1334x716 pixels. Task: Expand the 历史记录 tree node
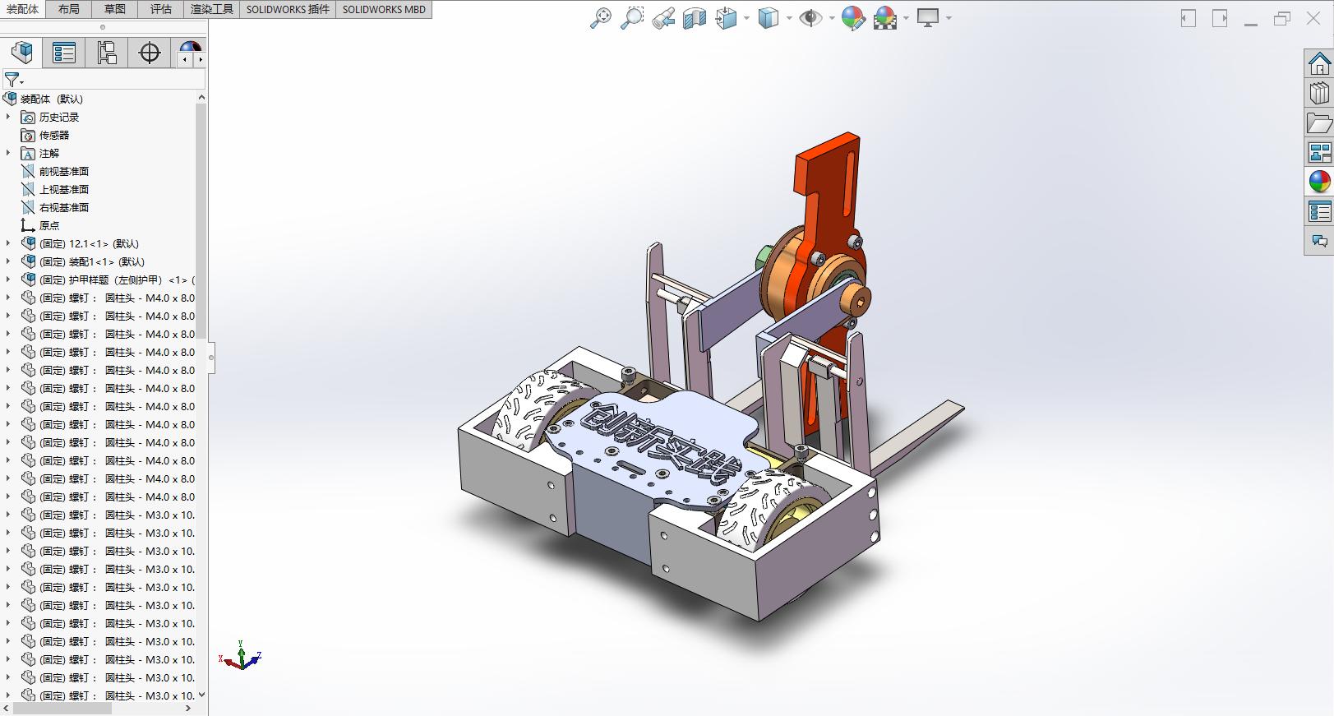pyautogui.click(x=8, y=117)
